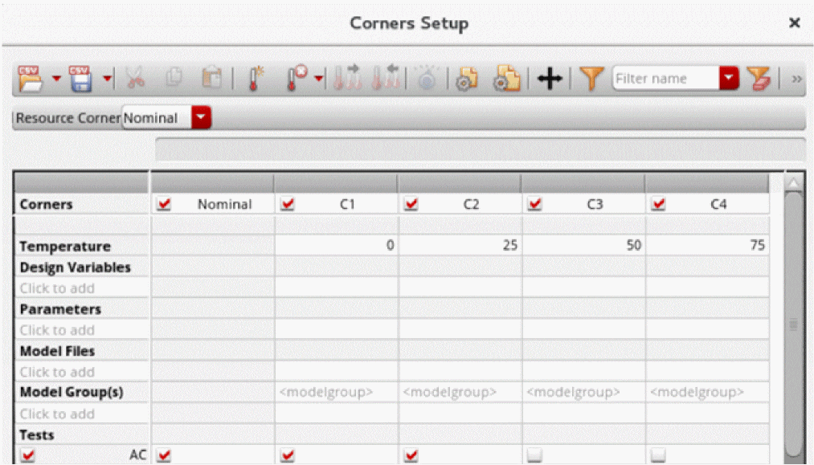Select the Corners row header
Screen dimensions: 814x465
coord(46,205)
